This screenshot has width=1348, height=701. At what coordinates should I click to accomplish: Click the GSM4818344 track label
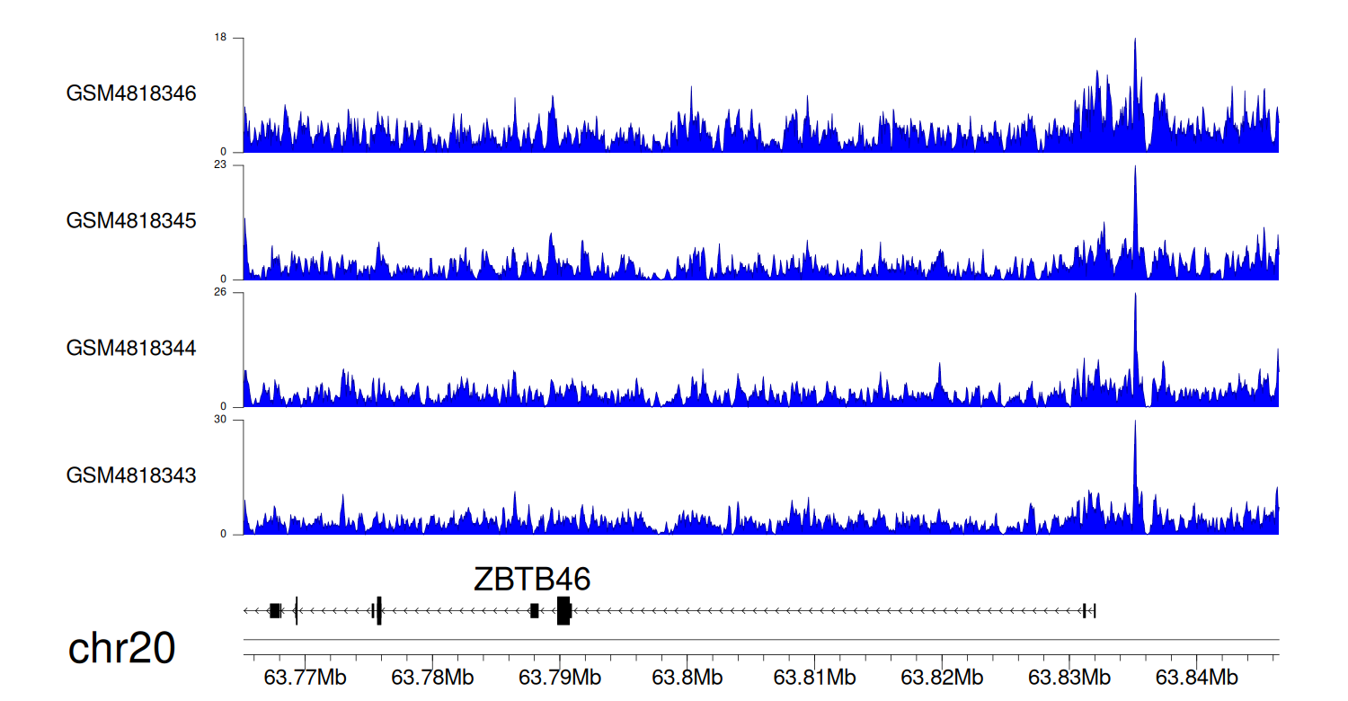click(131, 347)
